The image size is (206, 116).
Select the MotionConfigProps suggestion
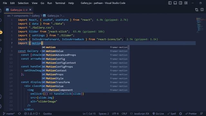tap(85, 67)
